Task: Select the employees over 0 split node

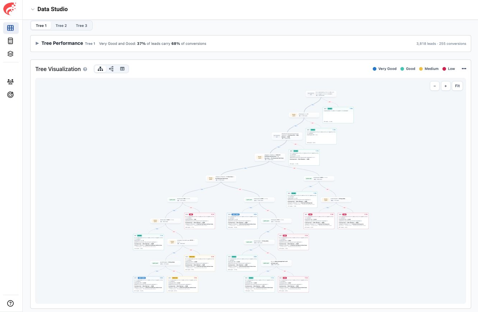Action: (305, 115)
